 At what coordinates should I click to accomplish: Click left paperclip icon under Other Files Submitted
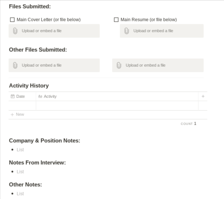[x=15, y=65]
